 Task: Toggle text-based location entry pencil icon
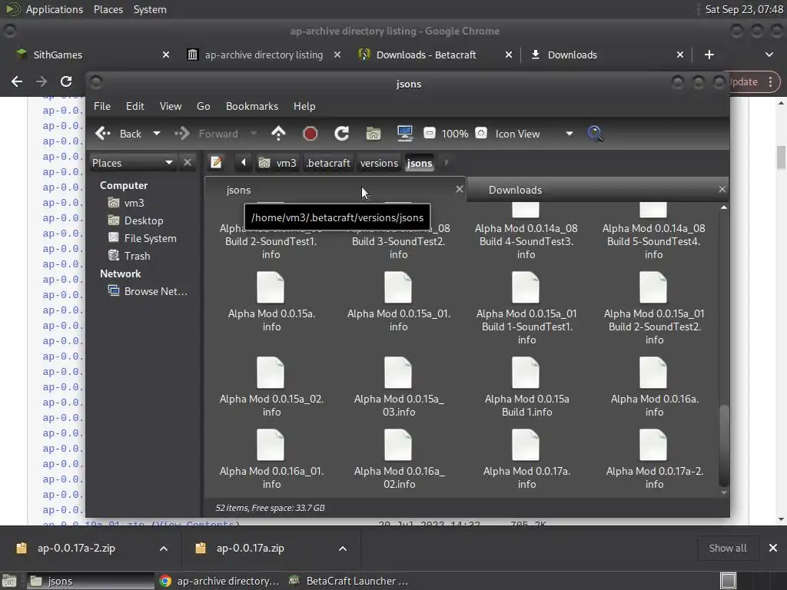click(216, 163)
